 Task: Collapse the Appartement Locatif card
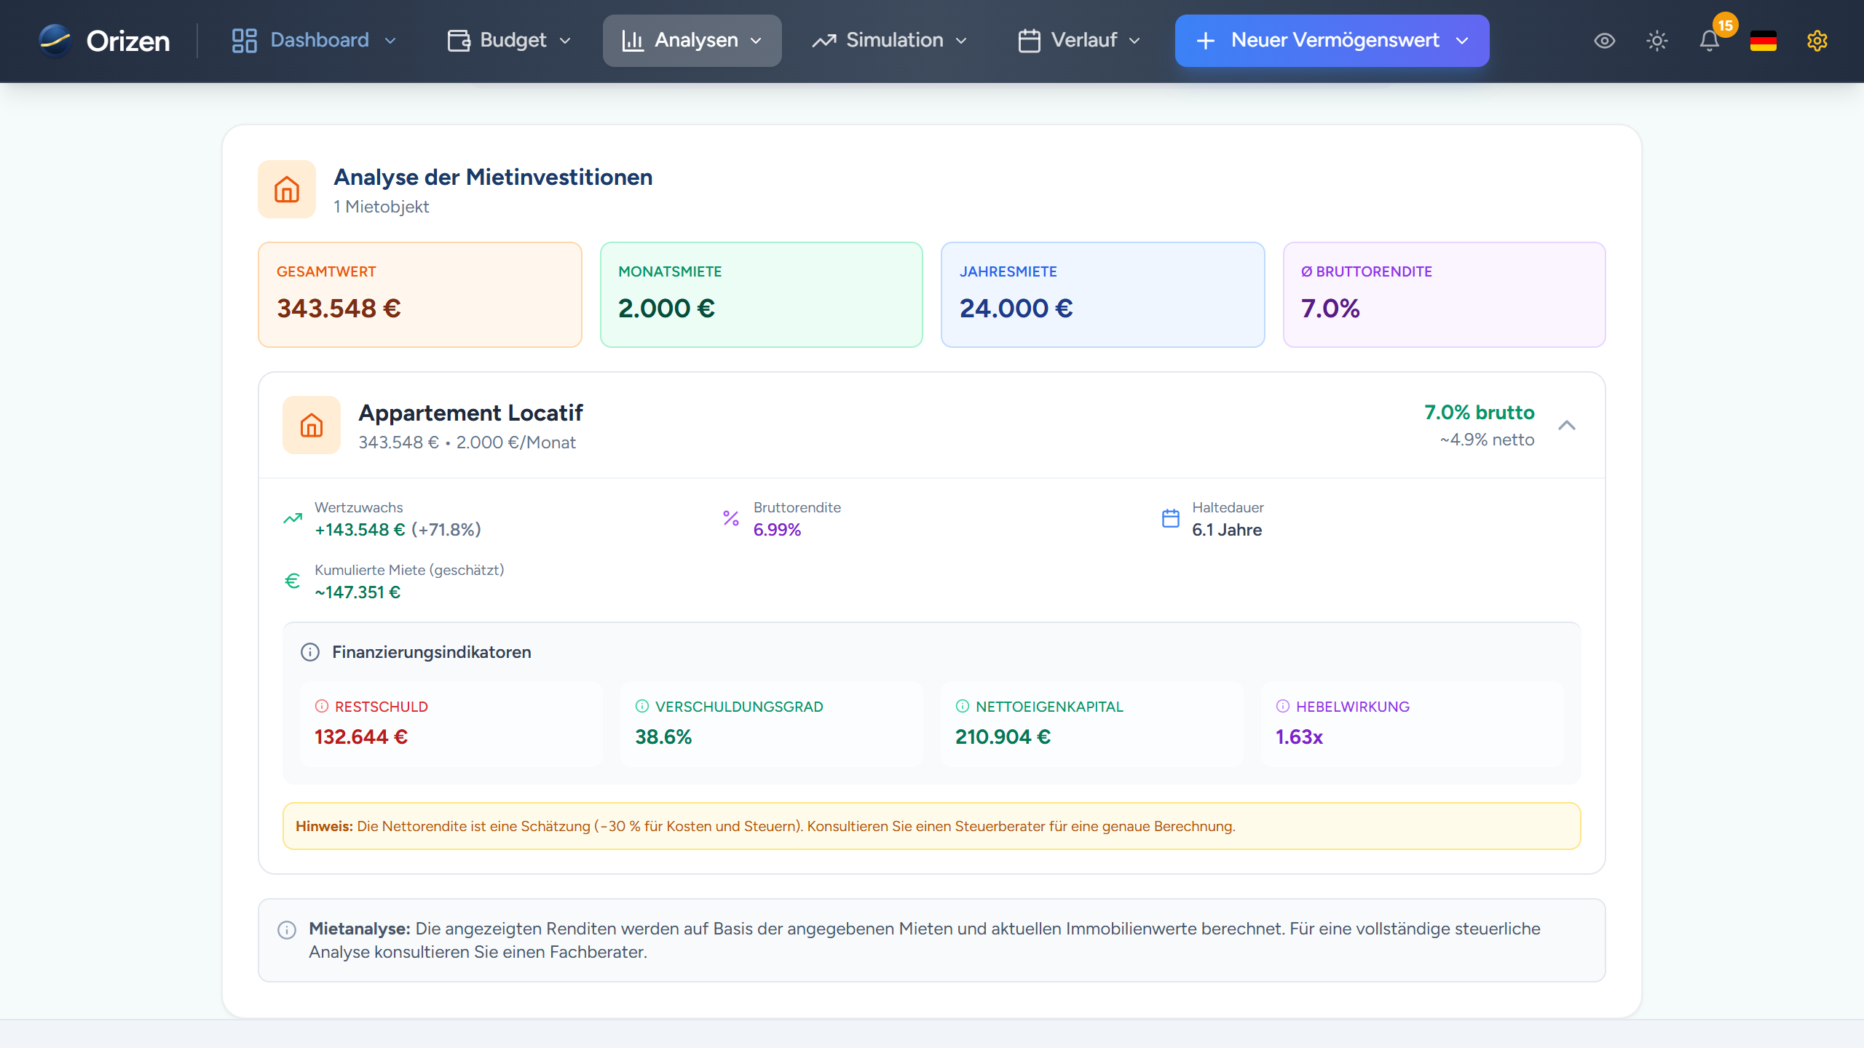tap(1568, 425)
